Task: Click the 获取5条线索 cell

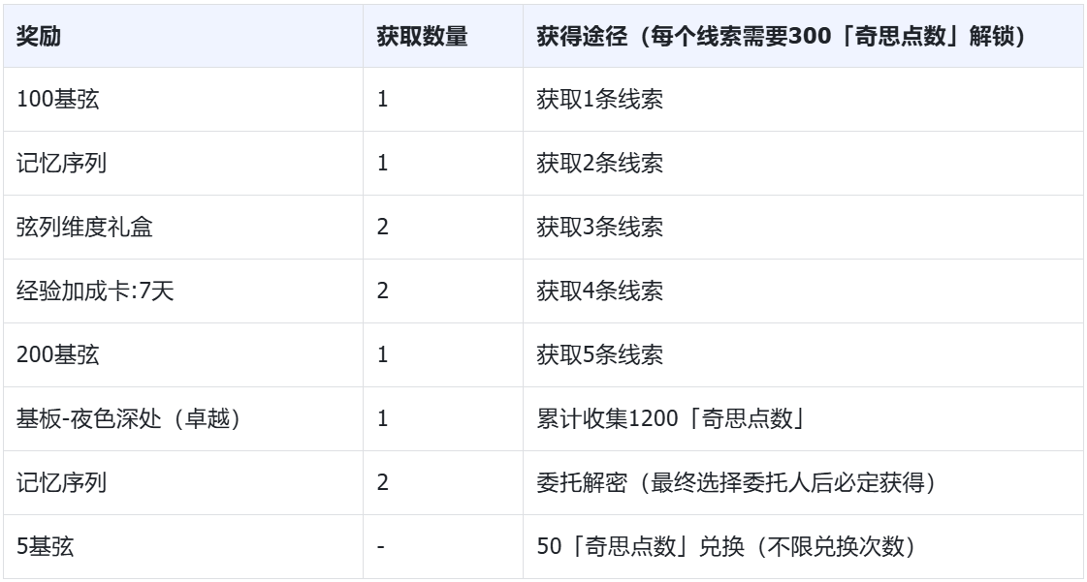Action: click(803, 355)
